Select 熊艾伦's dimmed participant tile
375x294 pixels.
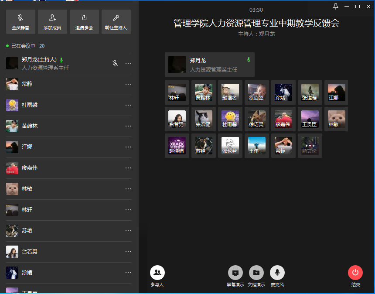310,146
